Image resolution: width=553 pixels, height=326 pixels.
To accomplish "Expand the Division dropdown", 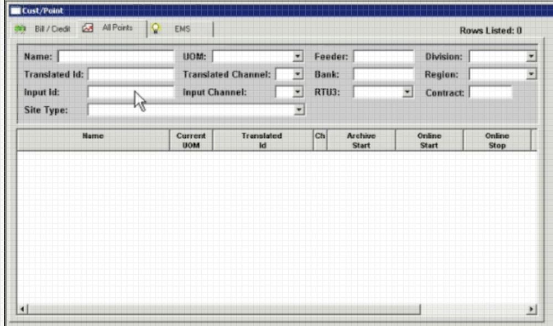I will pos(531,56).
